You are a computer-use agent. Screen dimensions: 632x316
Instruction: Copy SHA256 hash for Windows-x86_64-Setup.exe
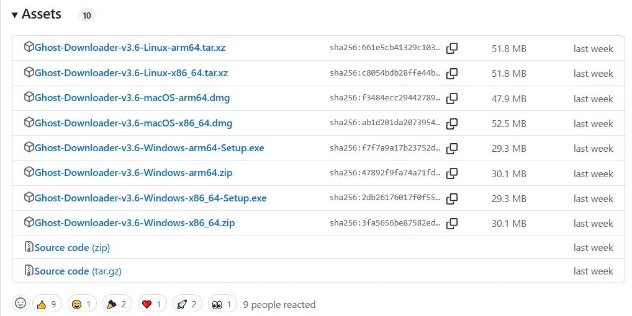452,198
